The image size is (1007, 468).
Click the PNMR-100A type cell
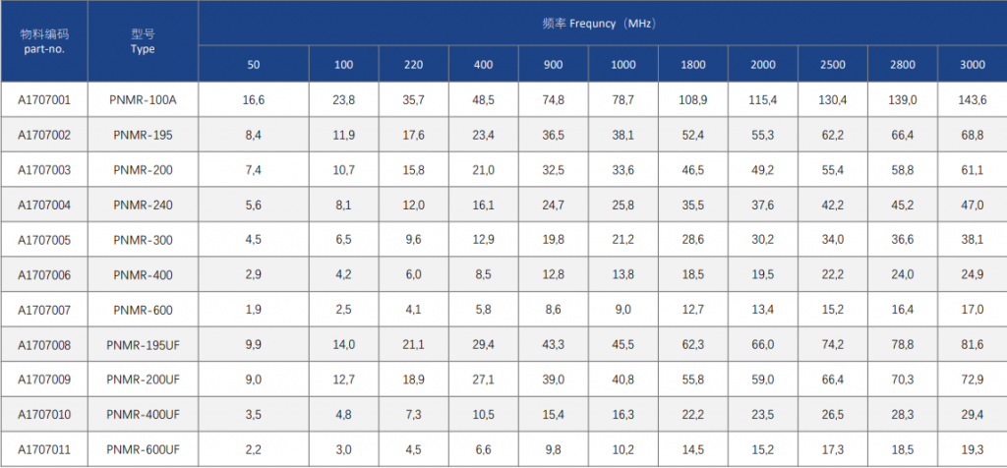point(143,99)
